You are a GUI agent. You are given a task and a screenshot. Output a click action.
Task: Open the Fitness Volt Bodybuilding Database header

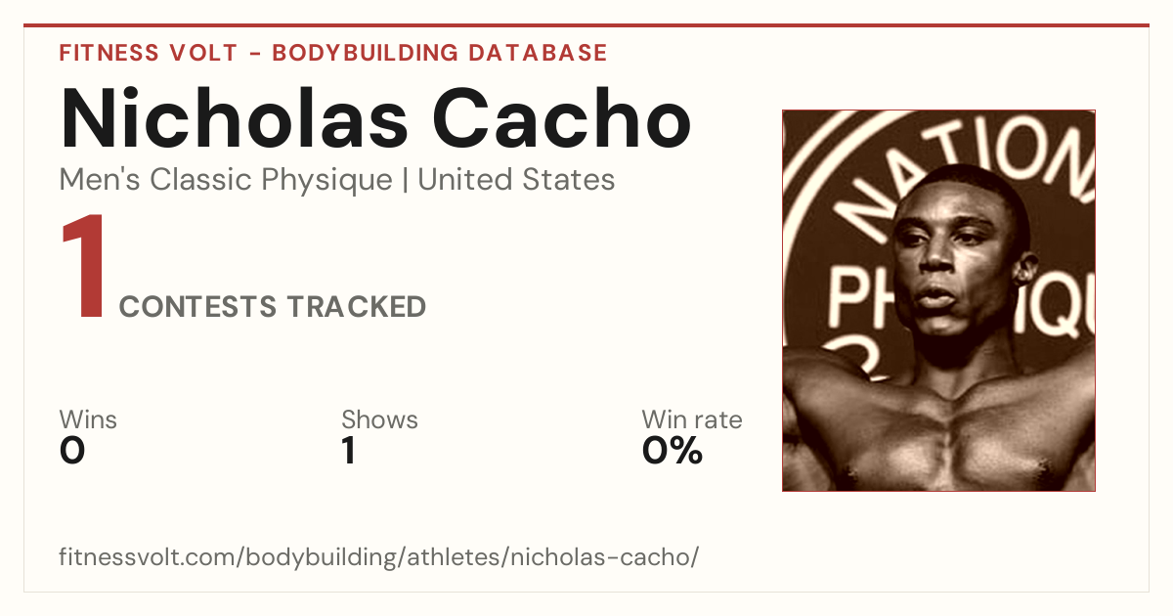[333, 53]
